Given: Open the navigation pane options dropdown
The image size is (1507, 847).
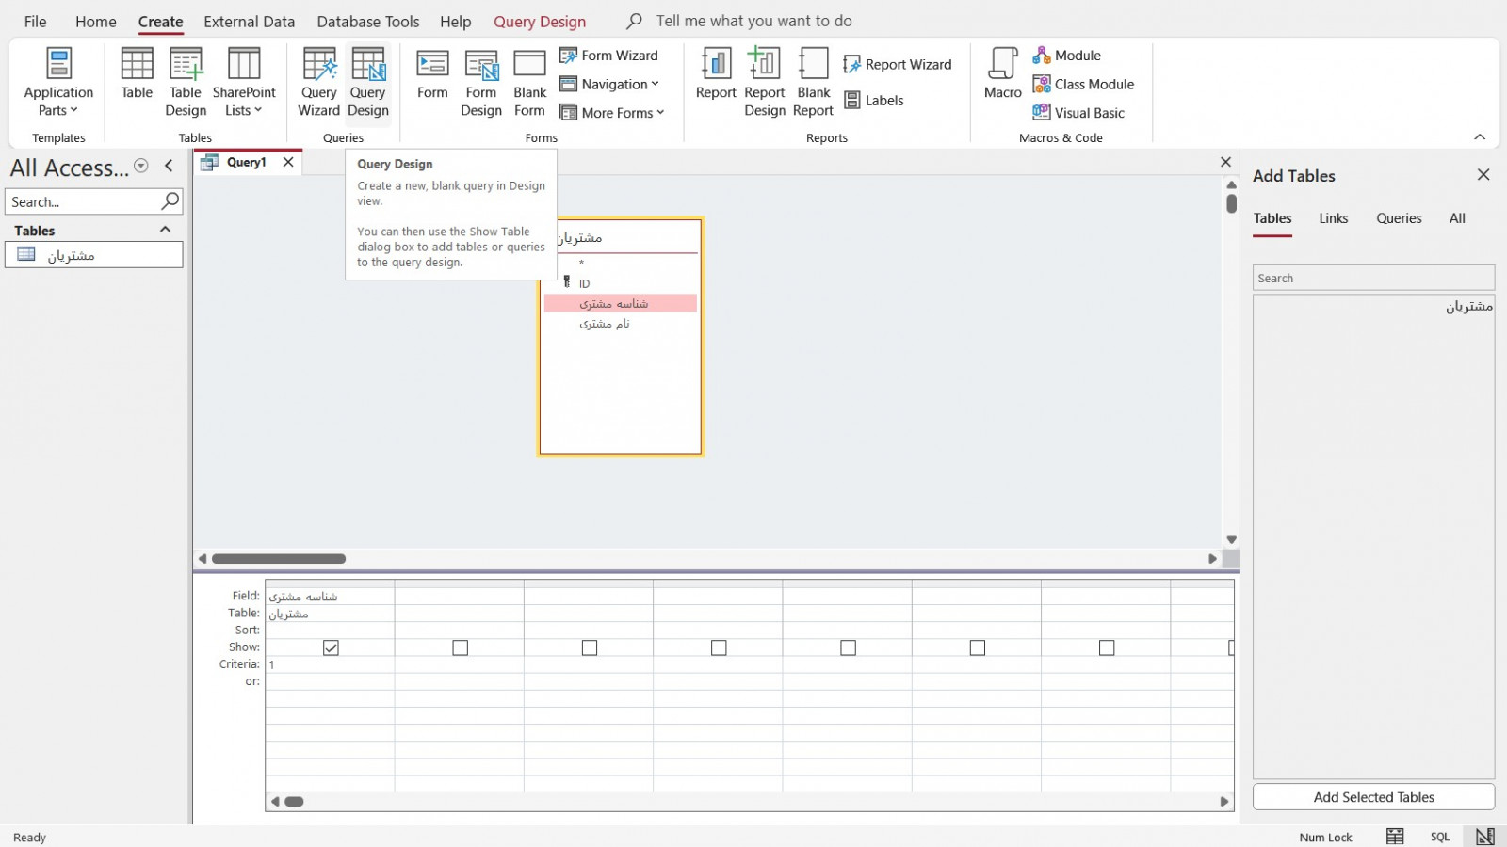Looking at the screenshot, I should coord(141,166).
